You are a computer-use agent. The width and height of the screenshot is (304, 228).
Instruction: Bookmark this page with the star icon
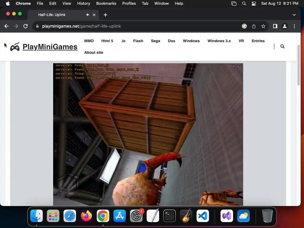pyautogui.click(x=263, y=26)
